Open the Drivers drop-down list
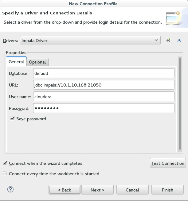 point(90,41)
